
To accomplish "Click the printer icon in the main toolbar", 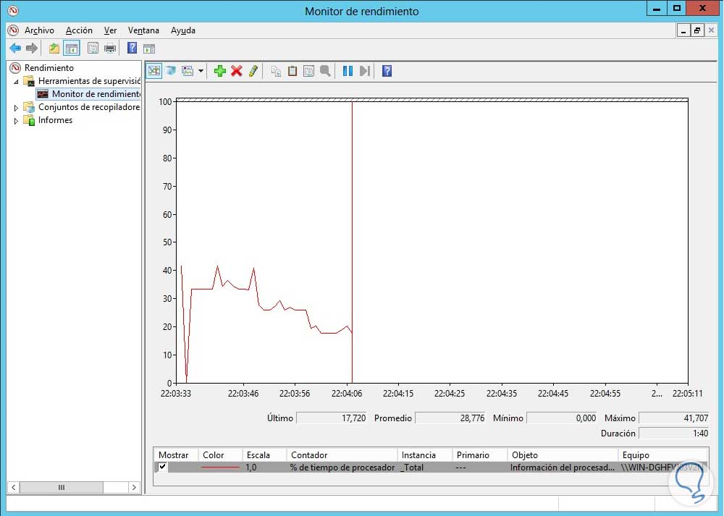I will tap(110, 48).
